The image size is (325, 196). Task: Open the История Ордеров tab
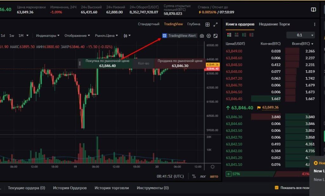pos(70,188)
